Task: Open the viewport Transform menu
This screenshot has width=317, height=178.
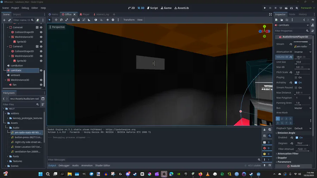Action: pyautogui.click(x=129, y=20)
